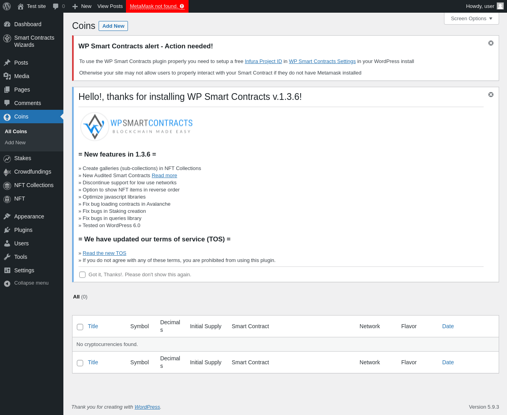Open Read the new TOS link
507x415 pixels.
tap(105, 253)
